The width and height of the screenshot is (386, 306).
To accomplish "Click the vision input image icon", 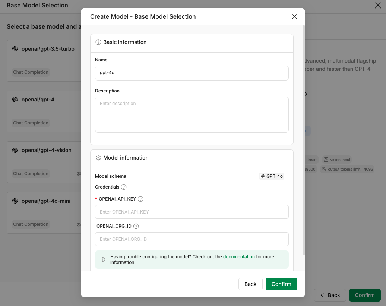I will (326, 160).
